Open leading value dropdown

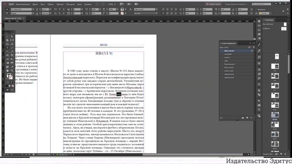[x=50, y=13]
